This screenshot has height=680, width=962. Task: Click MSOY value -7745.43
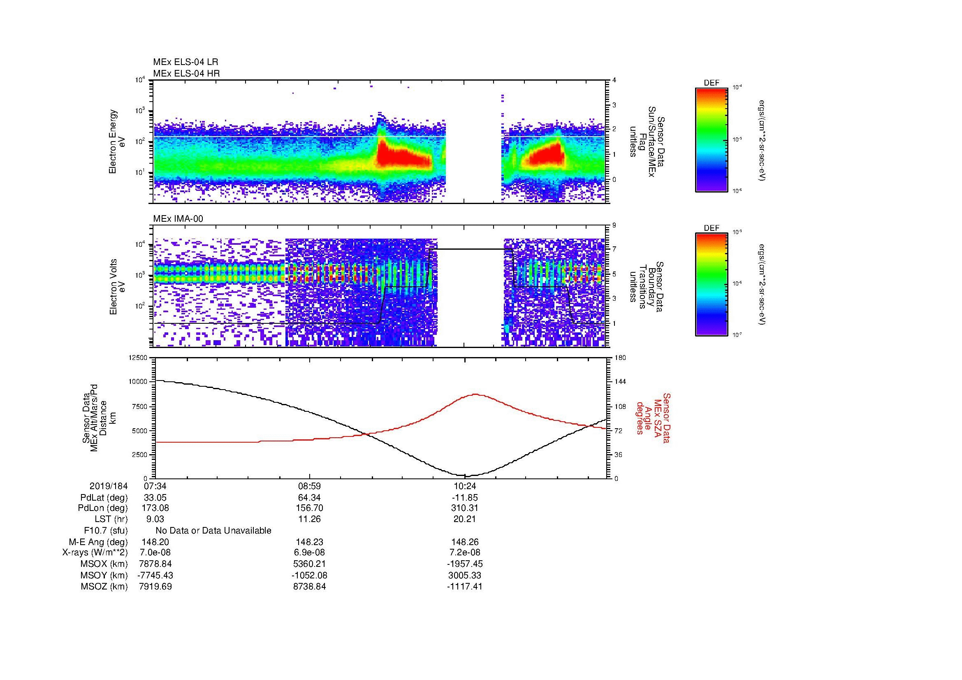pos(155,575)
